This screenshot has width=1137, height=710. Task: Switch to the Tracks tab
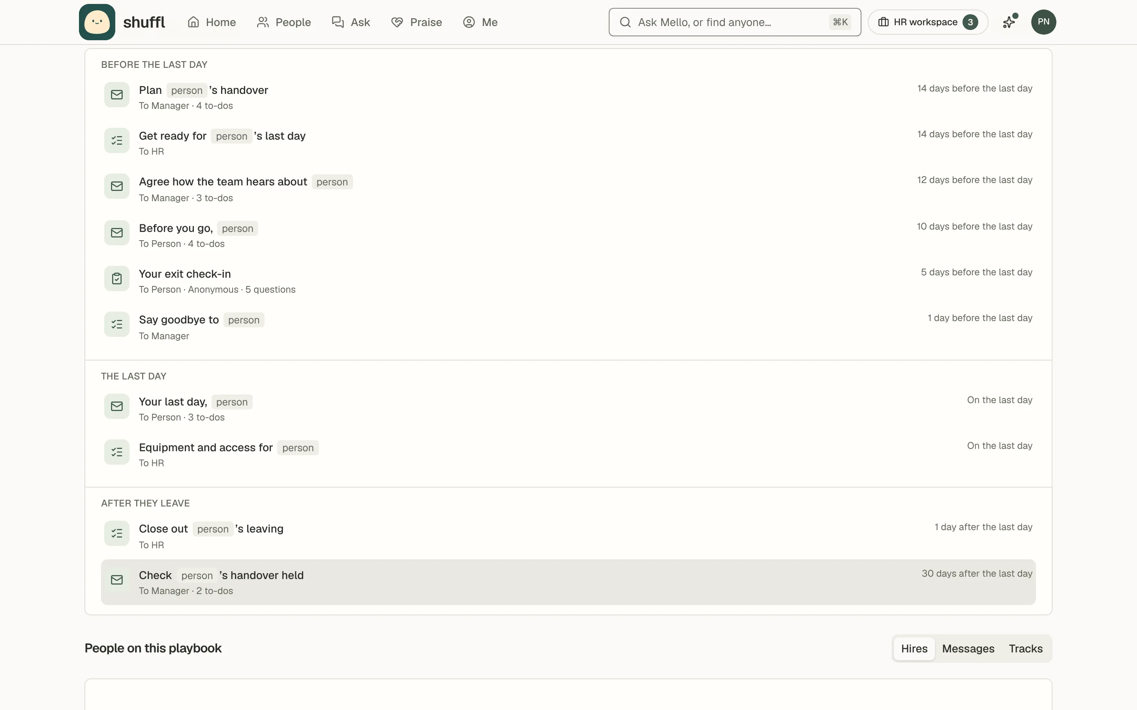[x=1026, y=648]
